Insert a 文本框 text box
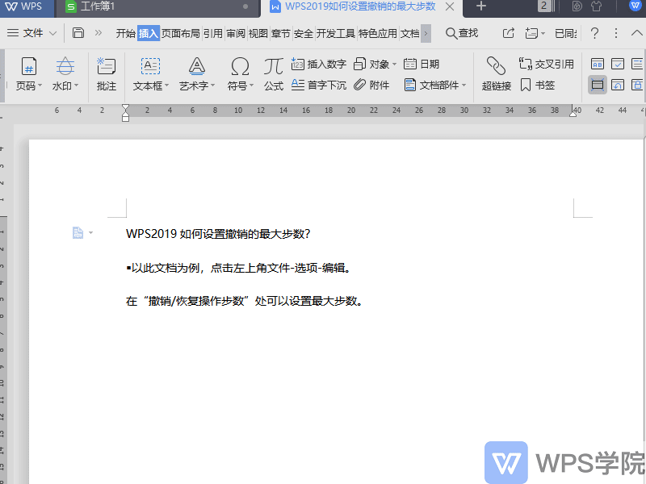 click(149, 73)
